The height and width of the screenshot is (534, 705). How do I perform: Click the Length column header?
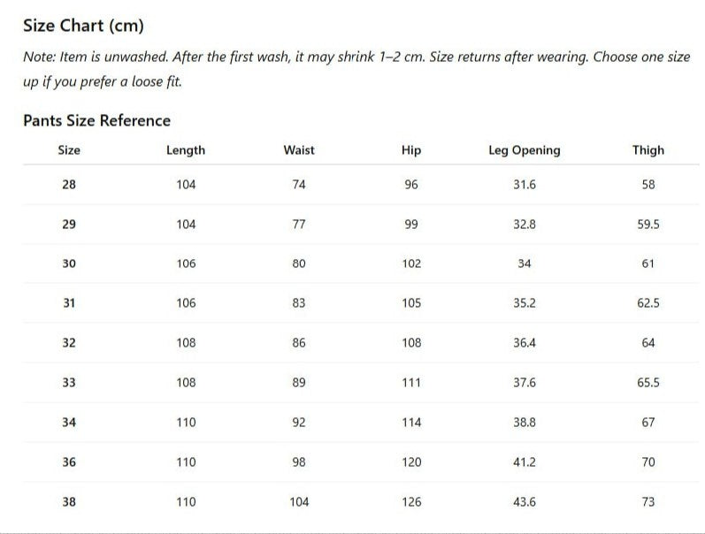pyautogui.click(x=186, y=150)
